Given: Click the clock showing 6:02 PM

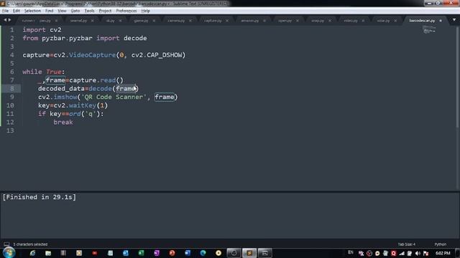Looking at the screenshot, I should pyautogui.click(x=443, y=253).
